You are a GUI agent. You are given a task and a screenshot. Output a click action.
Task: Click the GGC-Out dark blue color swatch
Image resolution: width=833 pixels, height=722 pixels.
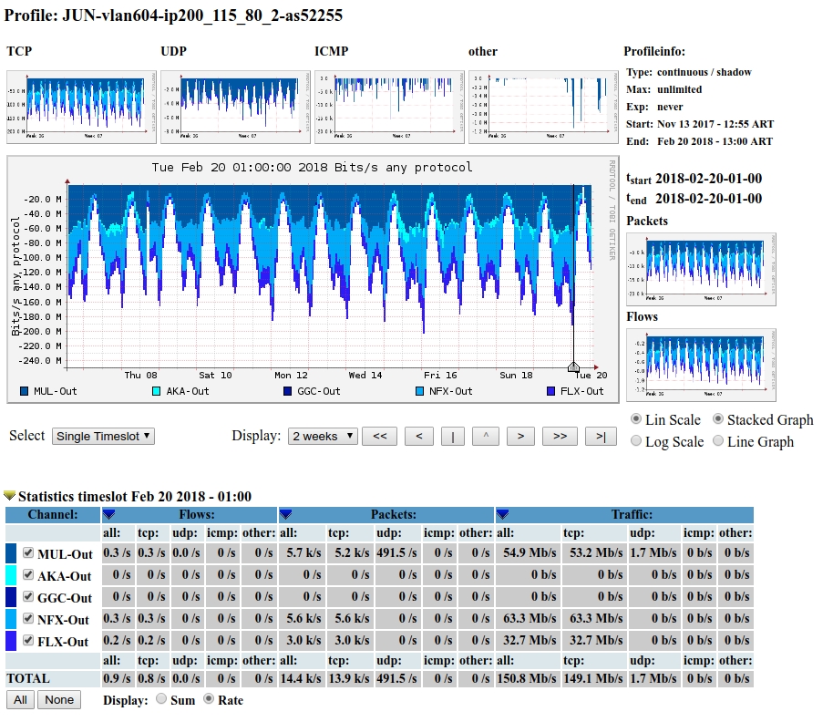click(11, 597)
